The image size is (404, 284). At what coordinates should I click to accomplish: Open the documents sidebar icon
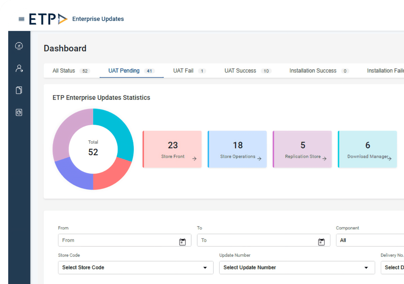(x=19, y=91)
